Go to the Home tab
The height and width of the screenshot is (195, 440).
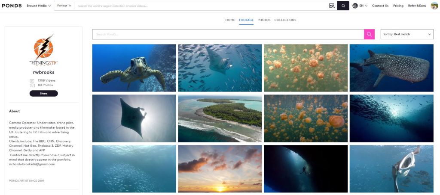pos(230,20)
